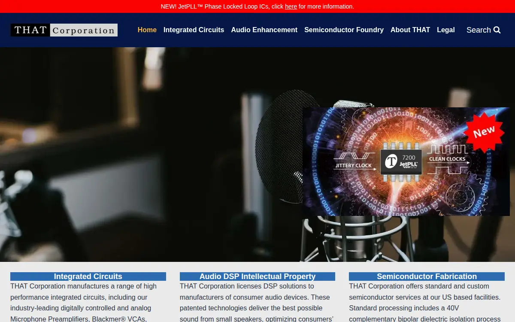Click the Audio DSP Intellectual Property heading

(x=257, y=276)
